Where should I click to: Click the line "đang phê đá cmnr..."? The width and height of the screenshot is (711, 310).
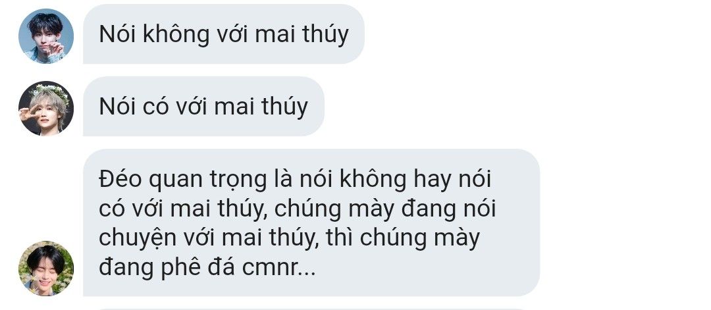point(207,269)
